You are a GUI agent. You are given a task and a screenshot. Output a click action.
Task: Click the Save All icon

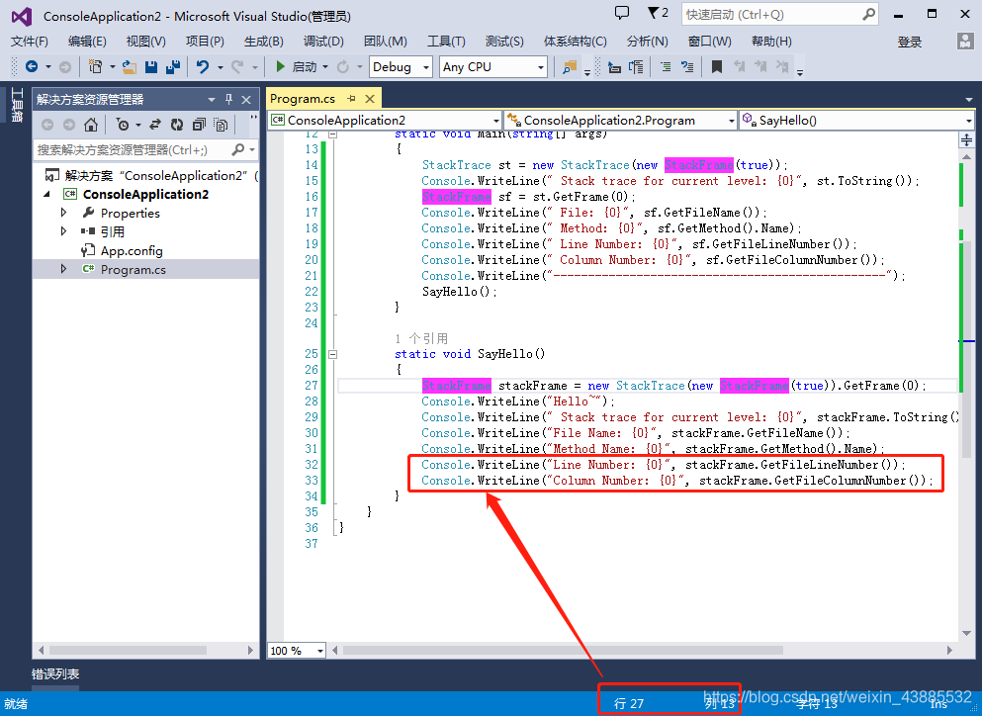coord(173,66)
